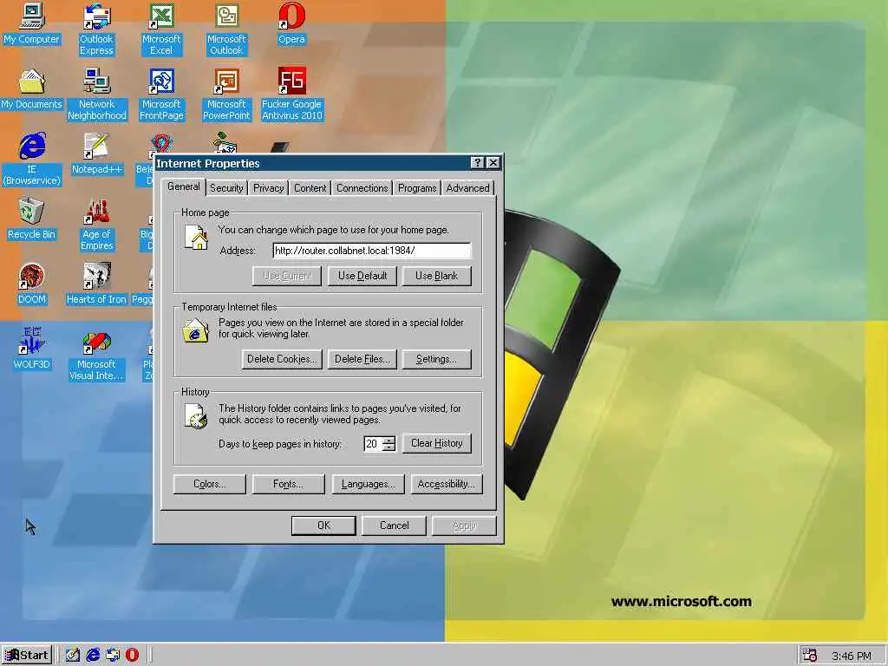Image resolution: width=888 pixels, height=666 pixels.
Task: Confirm with the OK button
Action: point(324,526)
